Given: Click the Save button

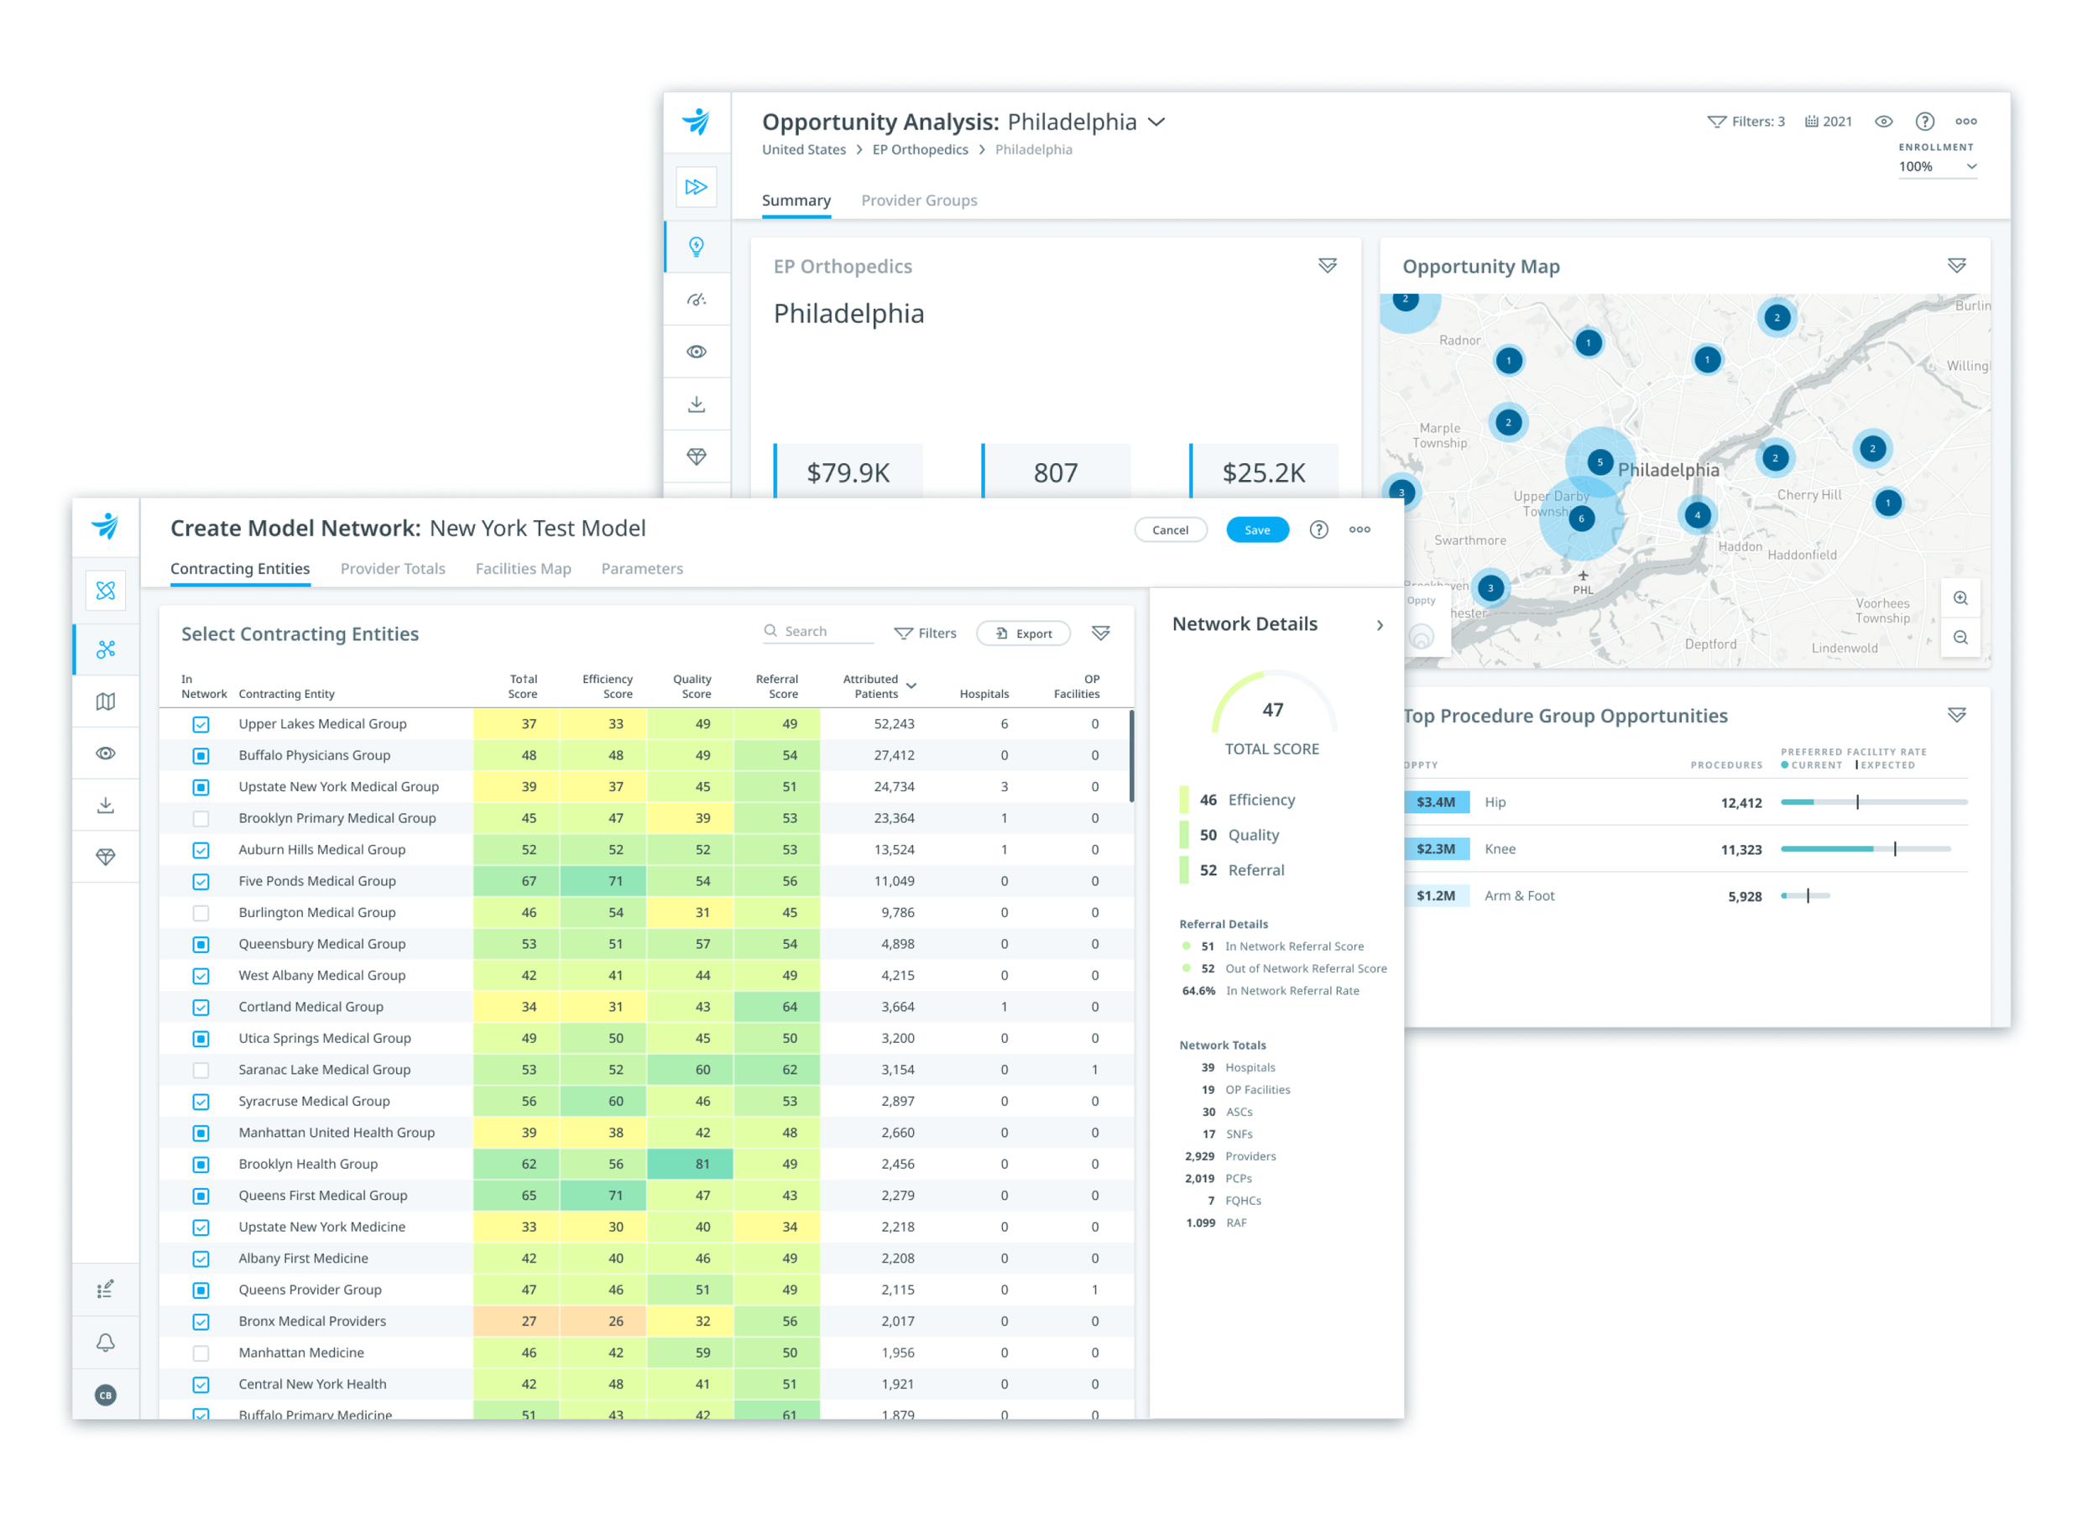Looking at the screenshot, I should (1256, 529).
